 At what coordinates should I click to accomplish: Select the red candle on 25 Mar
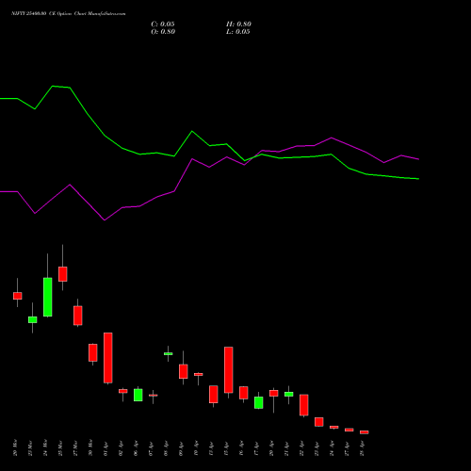click(x=63, y=274)
